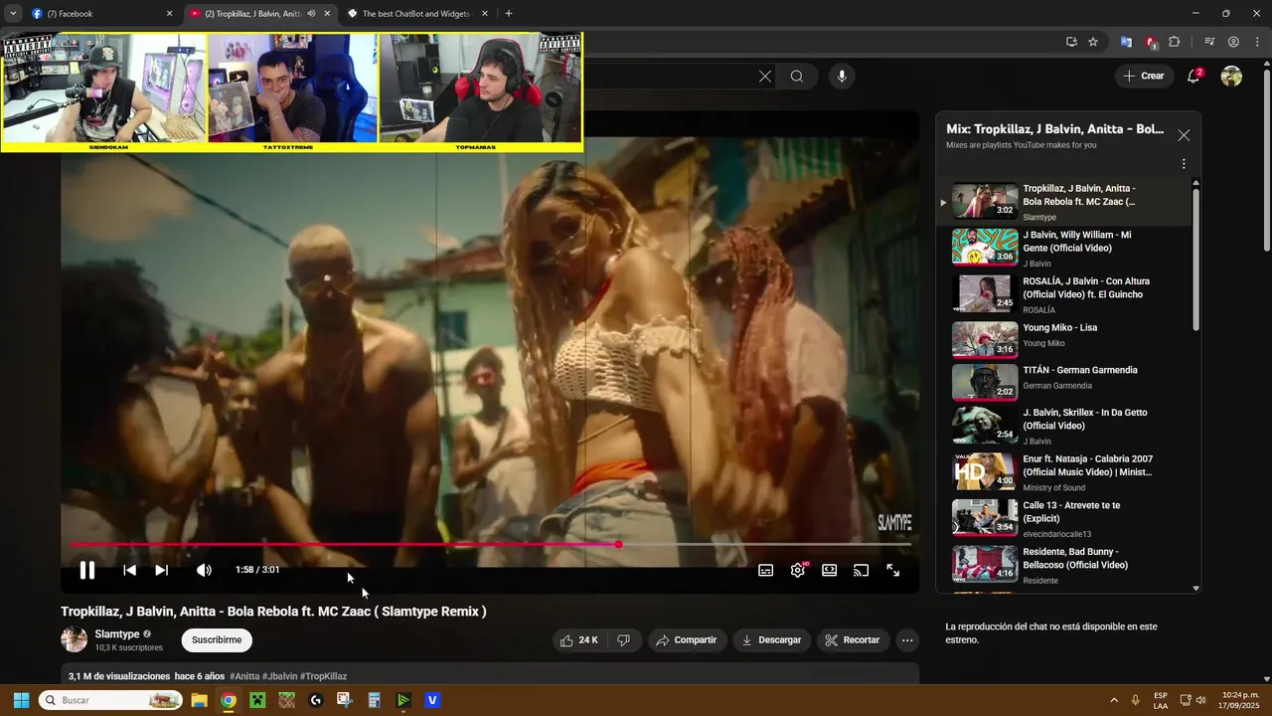Open the Google Translate extension

tap(1126, 42)
